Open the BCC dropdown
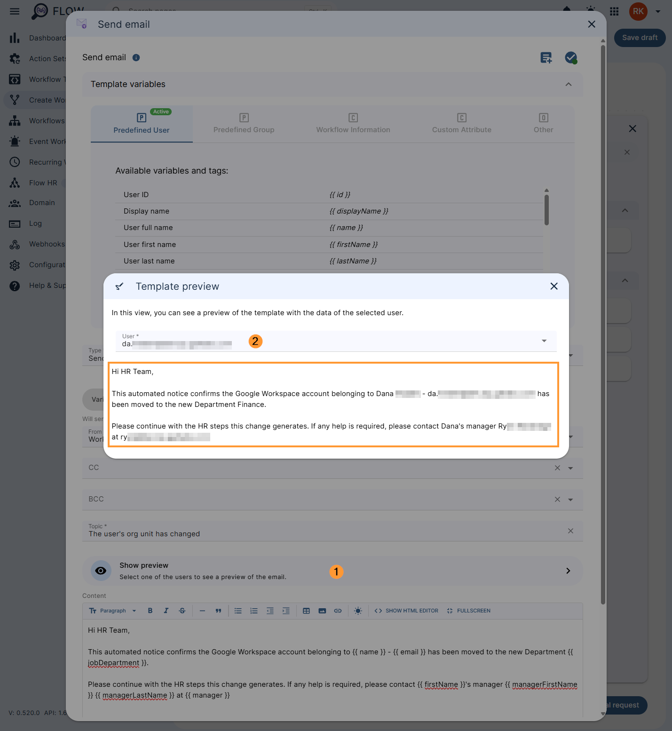The height and width of the screenshot is (731, 672). pyautogui.click(x=570, y=500)
